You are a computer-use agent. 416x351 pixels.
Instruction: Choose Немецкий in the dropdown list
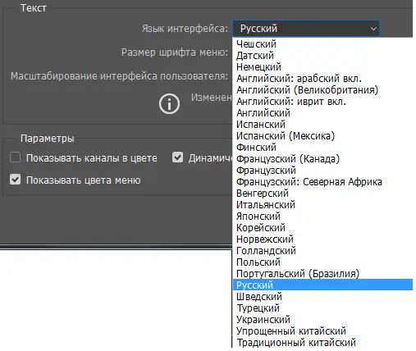point(322,67)
